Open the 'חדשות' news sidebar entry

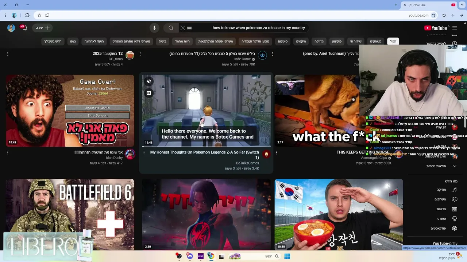coord(447,209)
